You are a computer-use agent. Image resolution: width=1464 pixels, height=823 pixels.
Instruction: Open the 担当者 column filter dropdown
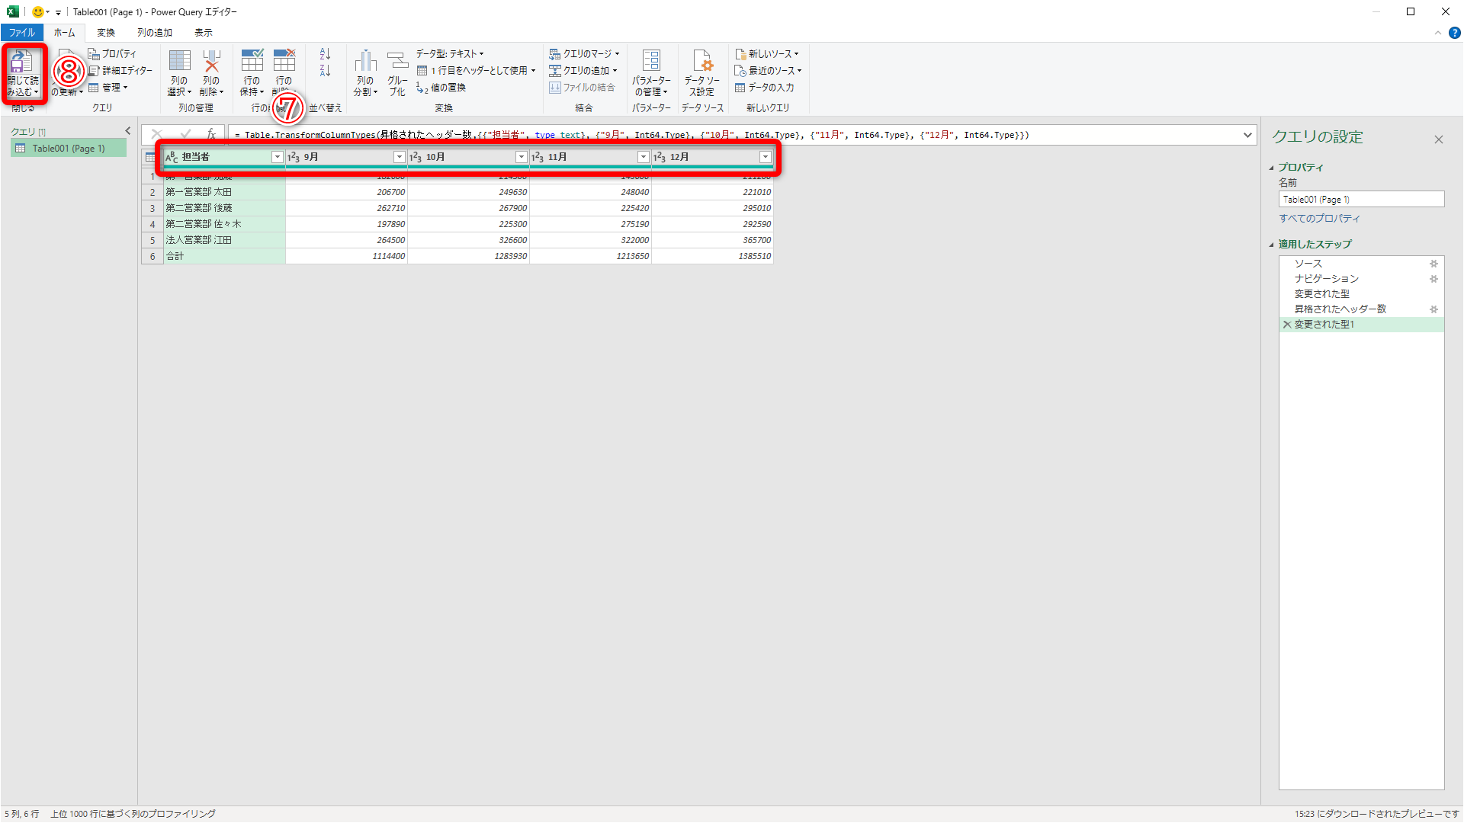pos(277,157)
